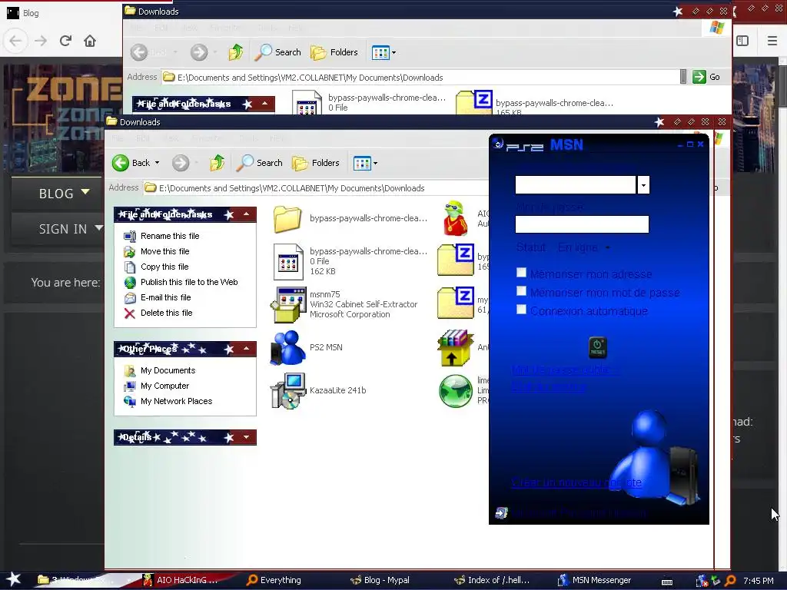787x590 pixels.
Task: Open My Computer from Other Places
Action: [x=164, y=386]
